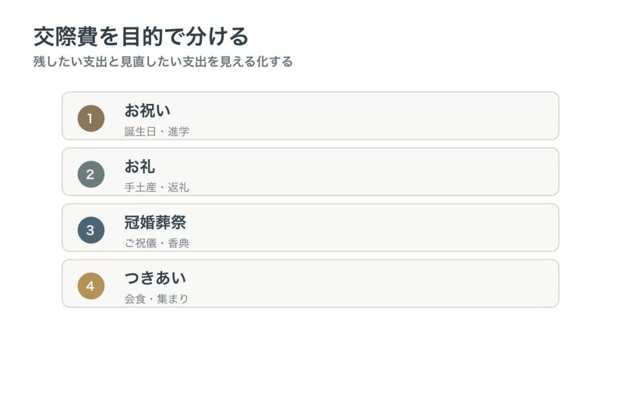
Task: Click the blue number 3 circle
Action: 91,230
